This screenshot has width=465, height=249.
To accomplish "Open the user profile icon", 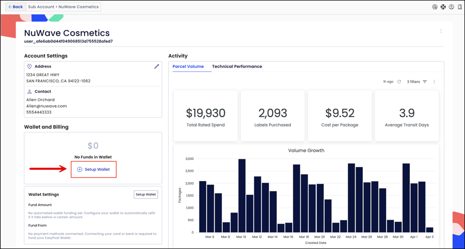I will pyautogui.click(x=452, y=7).
